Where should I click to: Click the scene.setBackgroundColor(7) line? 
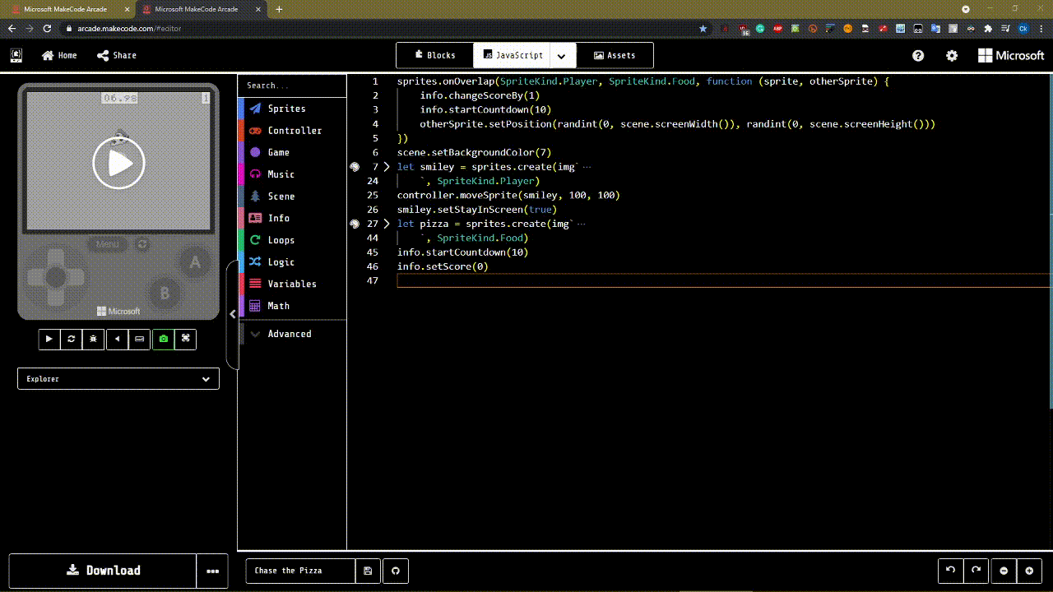coord(474,152)
